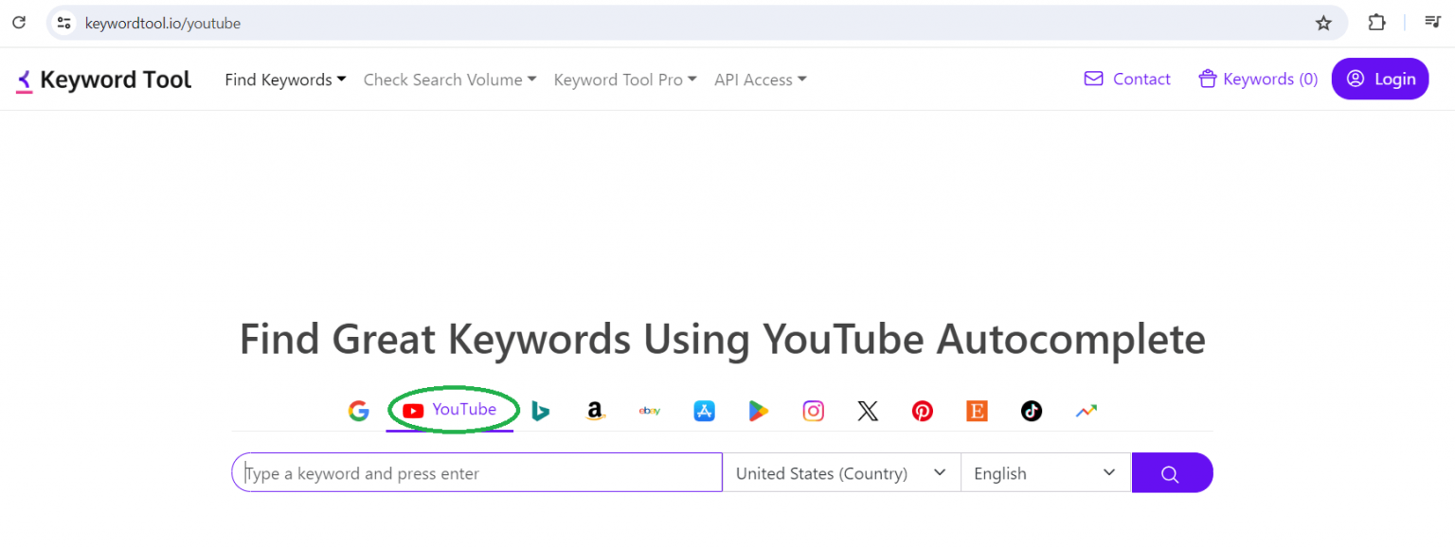
Task: Click the YouTube tab
Action: (x=451, y=410)
